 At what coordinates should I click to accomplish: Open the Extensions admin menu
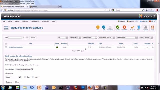pos(46,21)
